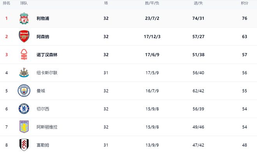Screen dimensions: 257x153
Task: Sort by the 积分 column header
Action: point(245,3)
